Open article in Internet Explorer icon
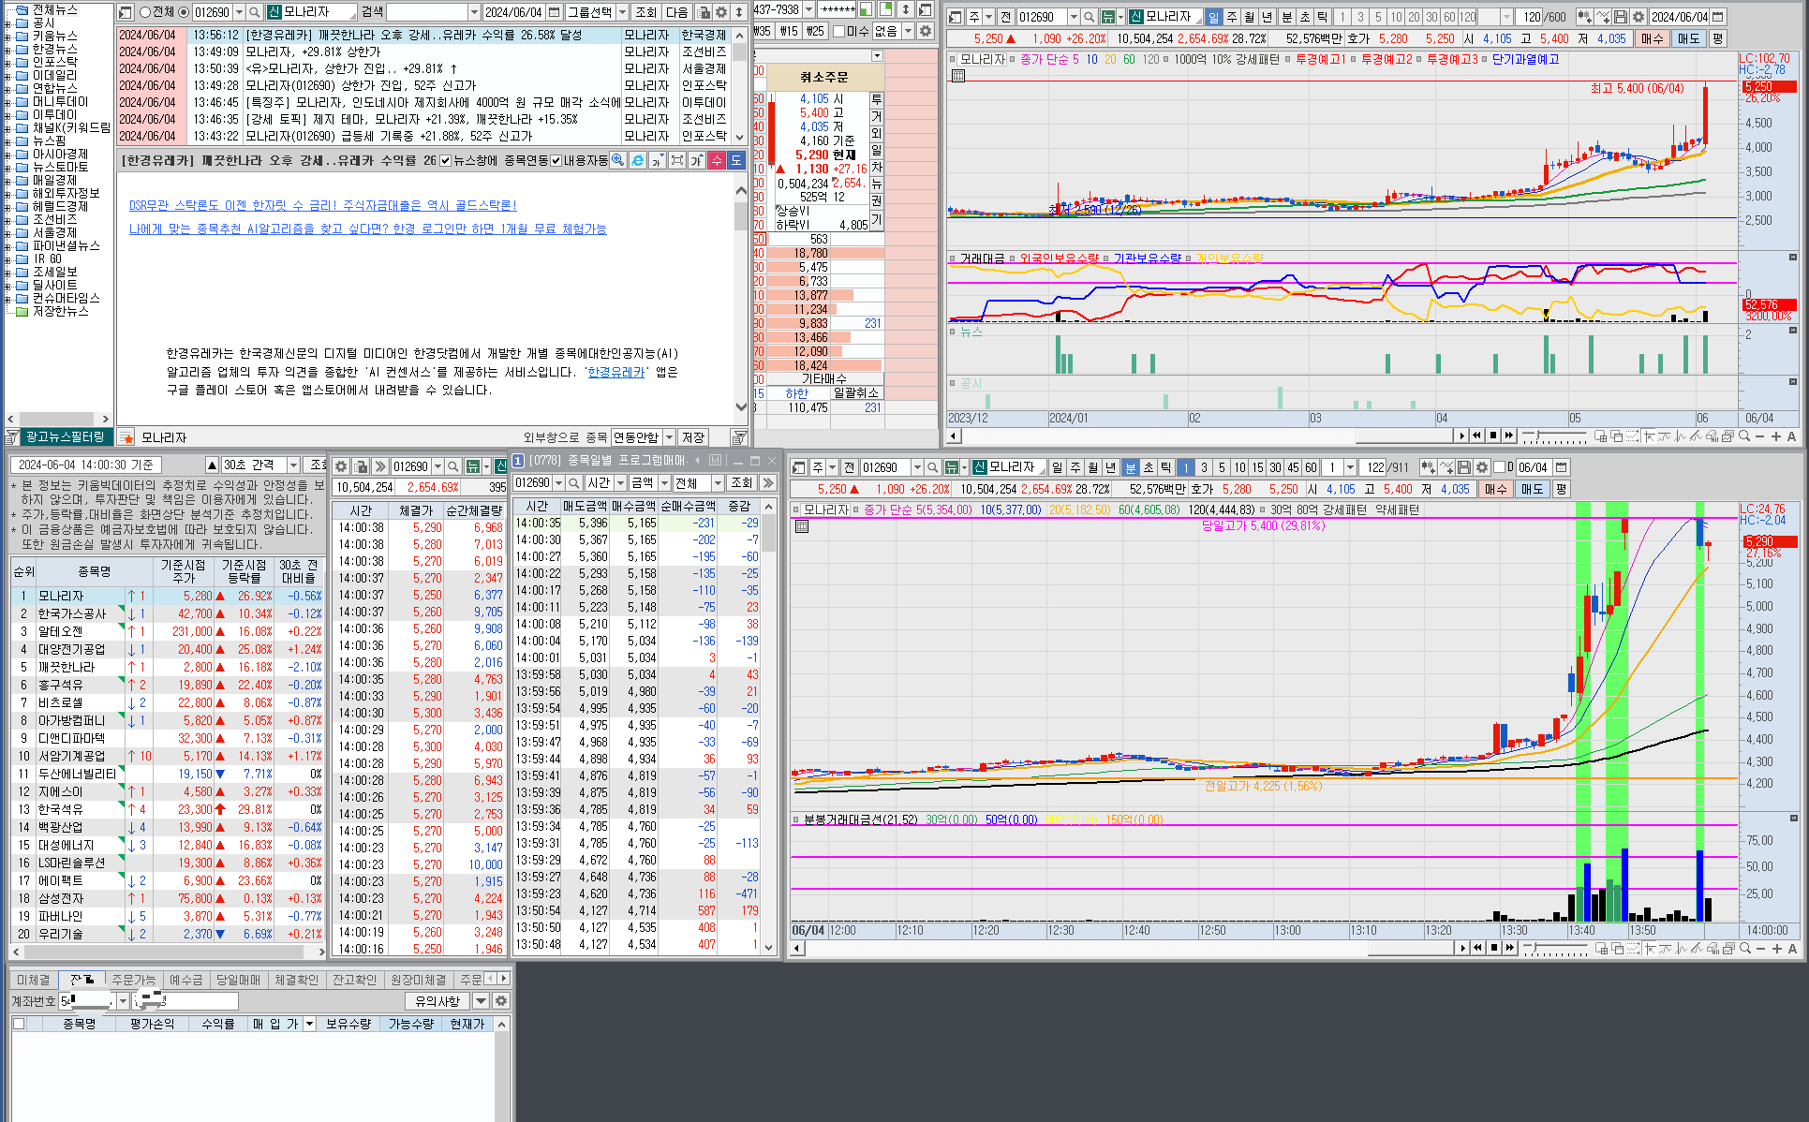The image size is (1809, 1122). [x=637, y=160]
